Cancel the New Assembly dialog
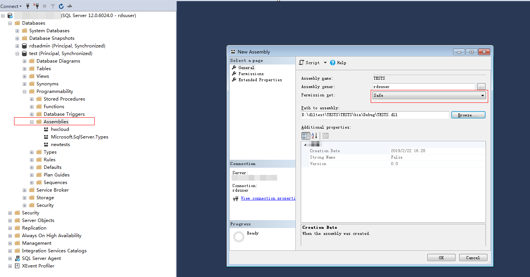 click(473, 258)
